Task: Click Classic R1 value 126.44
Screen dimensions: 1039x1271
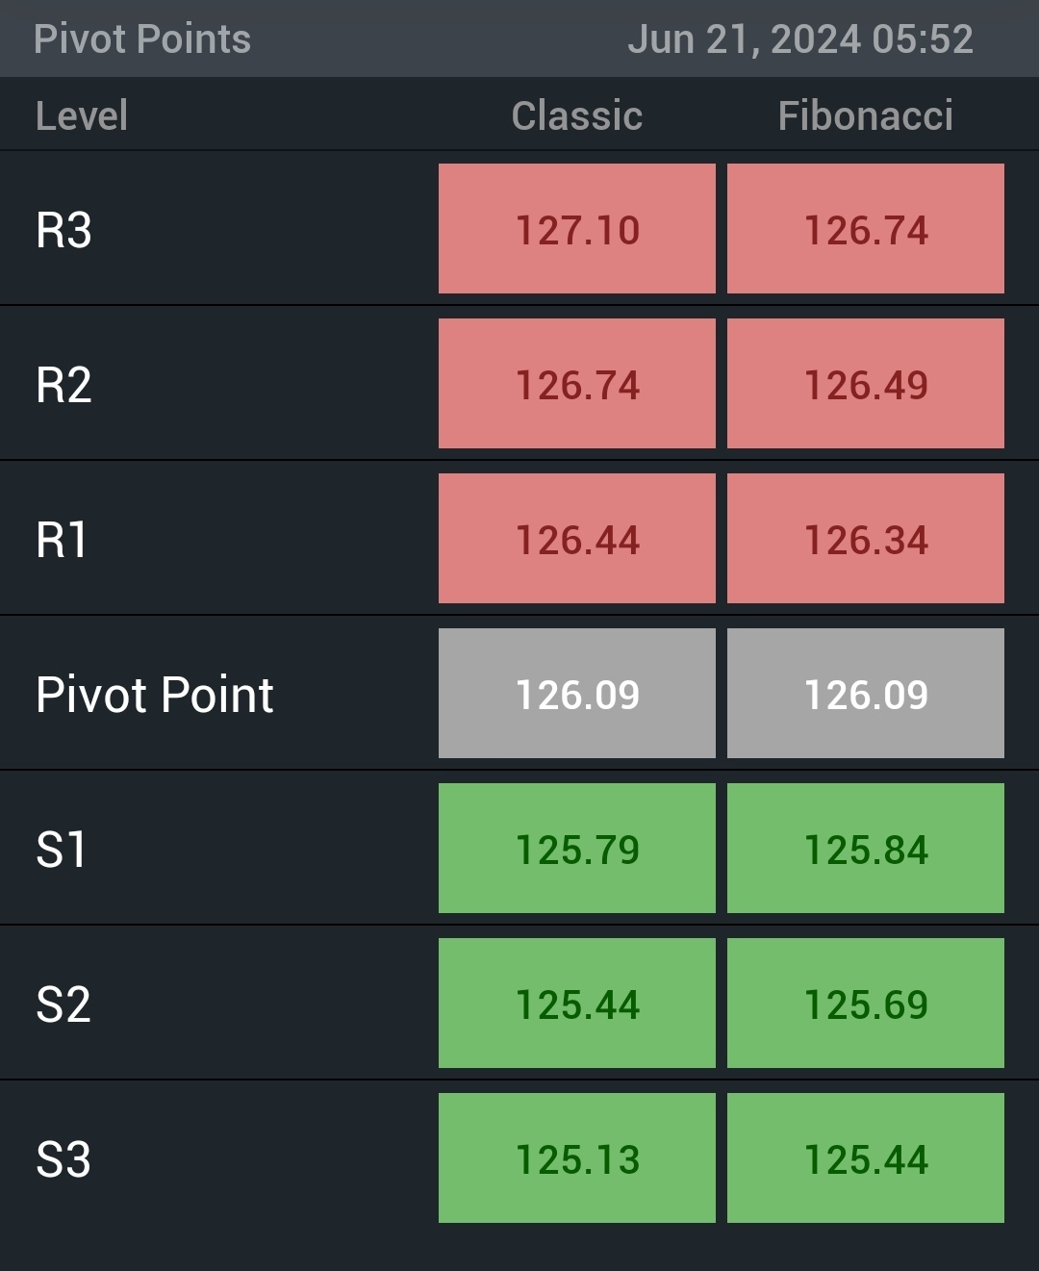Action: [x=577, y=539]
